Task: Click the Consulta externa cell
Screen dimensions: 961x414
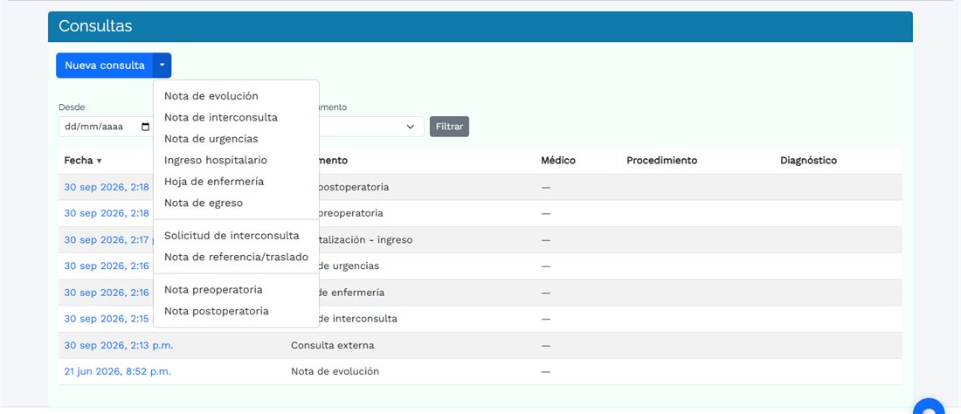Action: [x=333, y=345]
